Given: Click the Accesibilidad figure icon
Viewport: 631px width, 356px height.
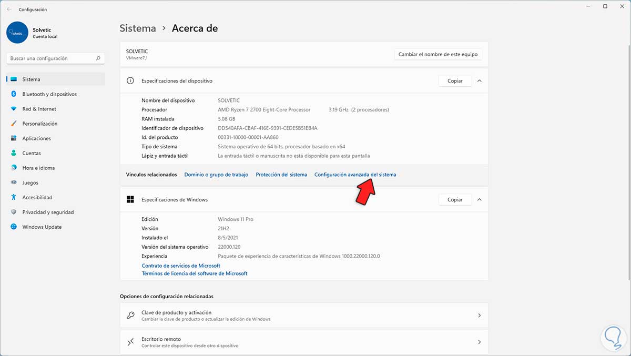Looking at the screenshot, I should (14, 197).
